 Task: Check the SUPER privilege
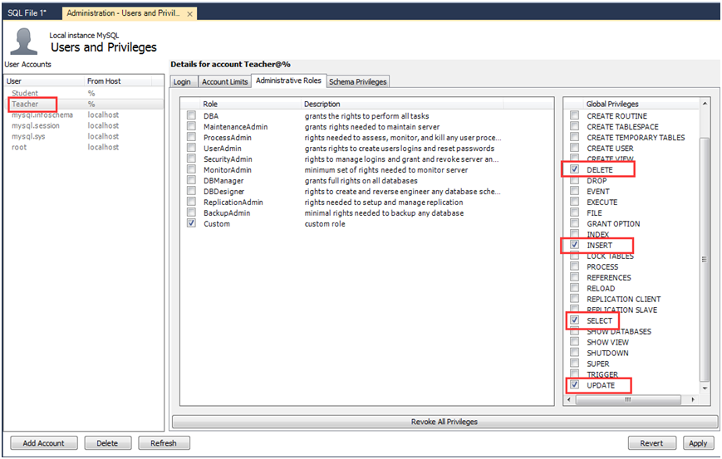point(575,363)
